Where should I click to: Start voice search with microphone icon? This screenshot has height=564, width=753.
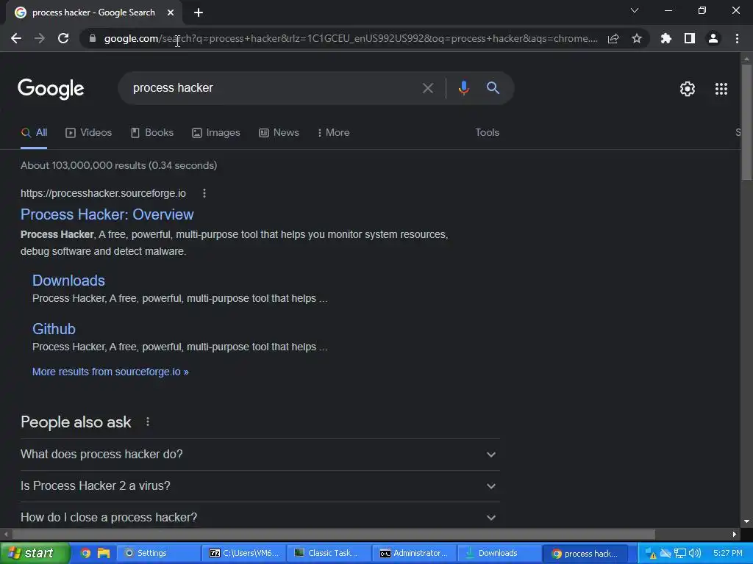(463, 88)
